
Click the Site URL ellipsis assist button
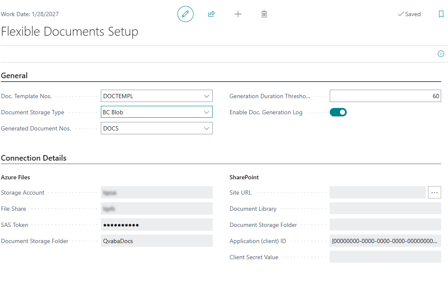tap(434, 192)
